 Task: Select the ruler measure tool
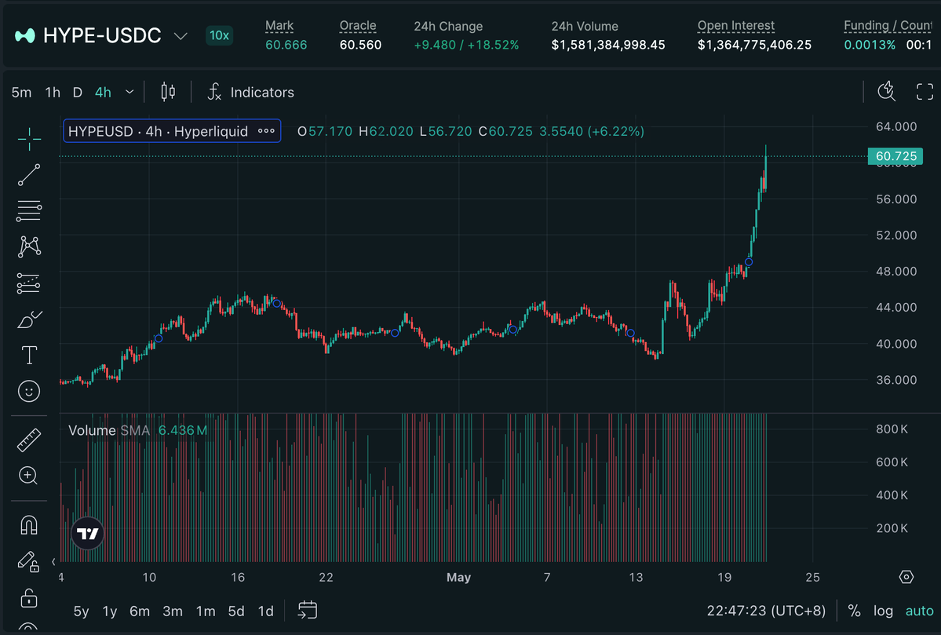coord(29,440)
